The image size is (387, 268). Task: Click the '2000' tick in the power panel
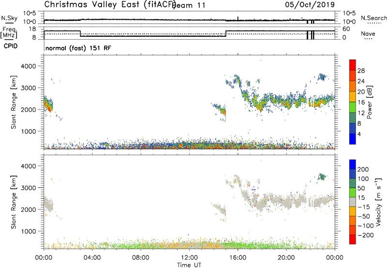(28, 109)
